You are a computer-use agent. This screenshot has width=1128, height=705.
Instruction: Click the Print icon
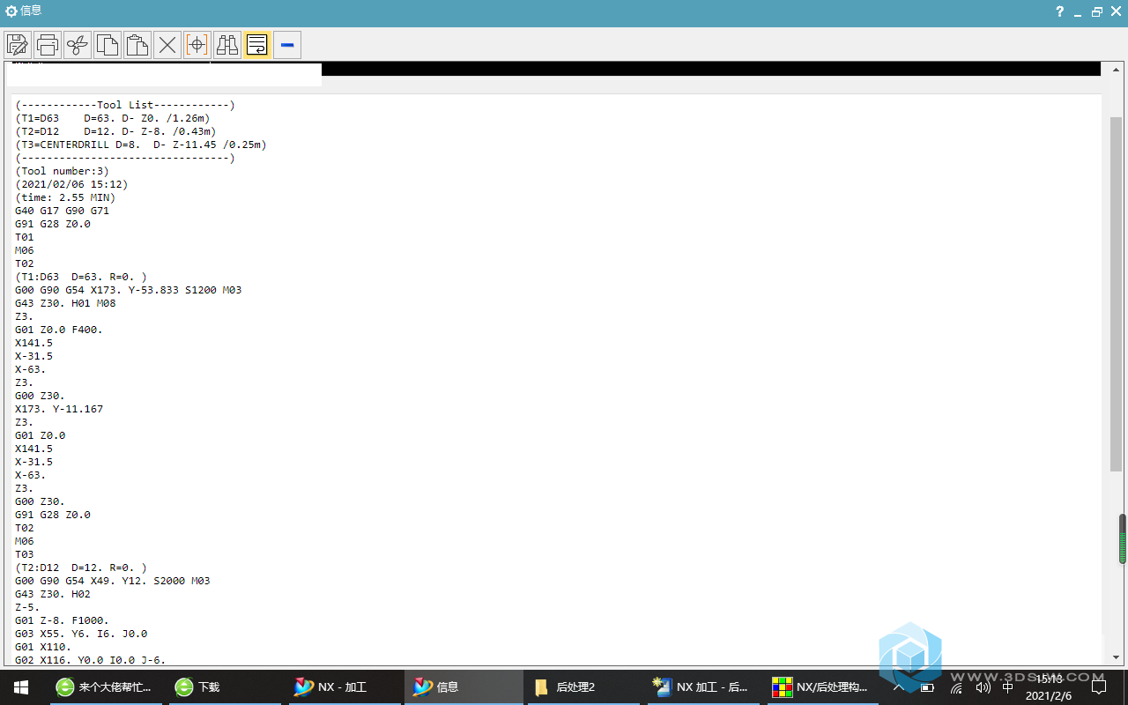(48, 44)
